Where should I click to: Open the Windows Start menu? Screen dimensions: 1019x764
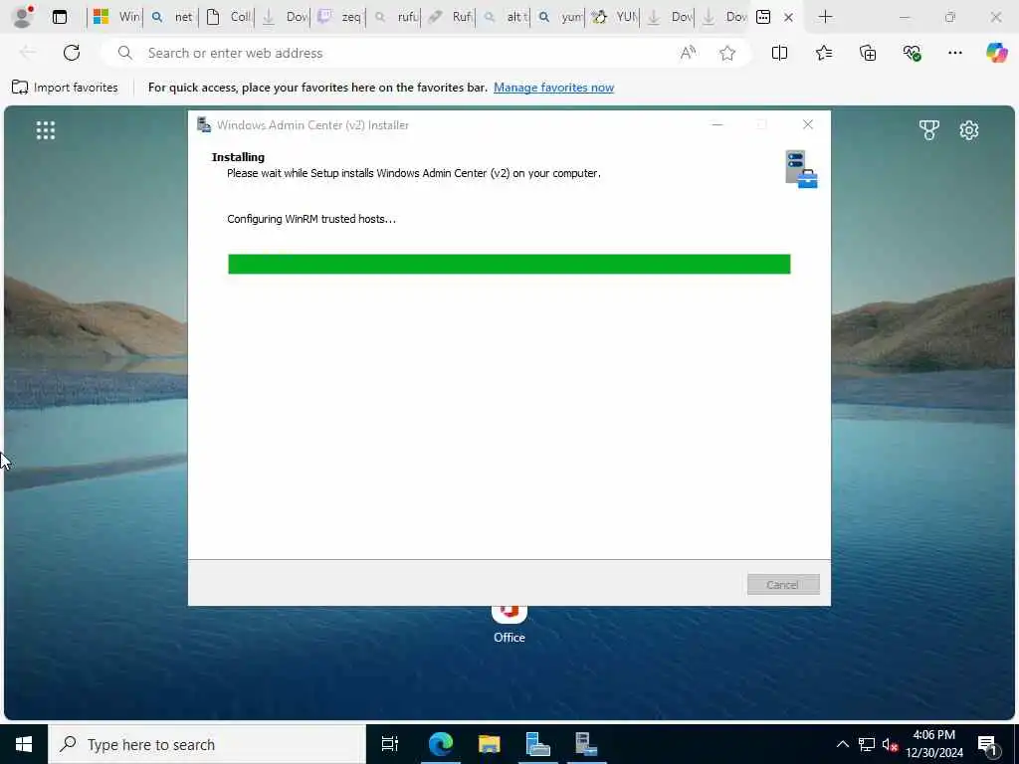[24, 744]
